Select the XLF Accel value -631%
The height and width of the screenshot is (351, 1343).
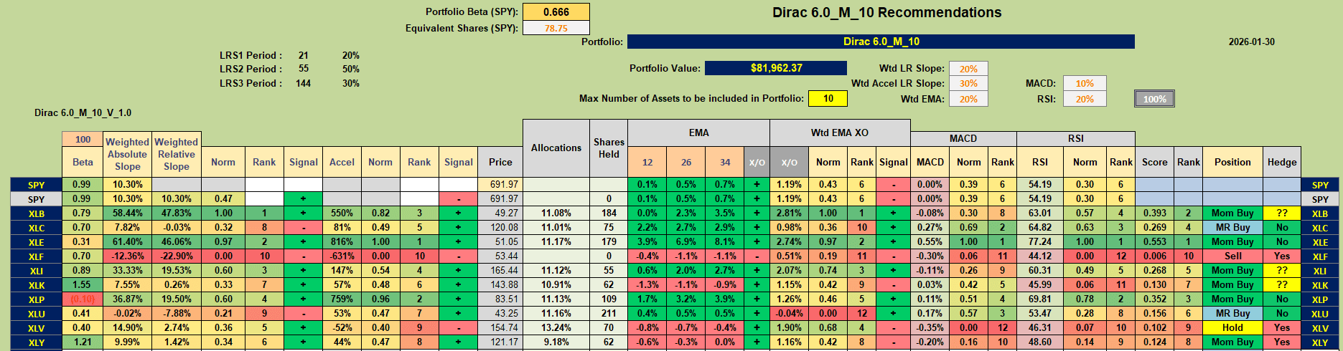342,256
